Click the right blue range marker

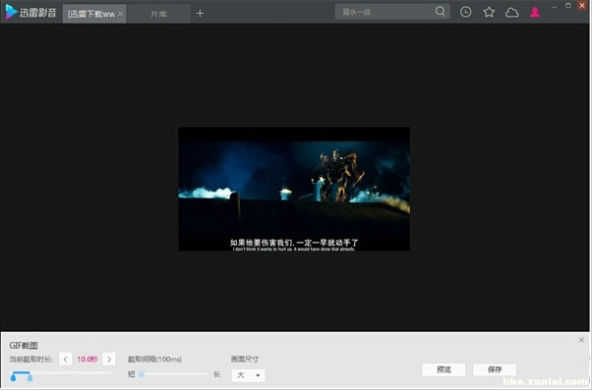tap(30, 376)
